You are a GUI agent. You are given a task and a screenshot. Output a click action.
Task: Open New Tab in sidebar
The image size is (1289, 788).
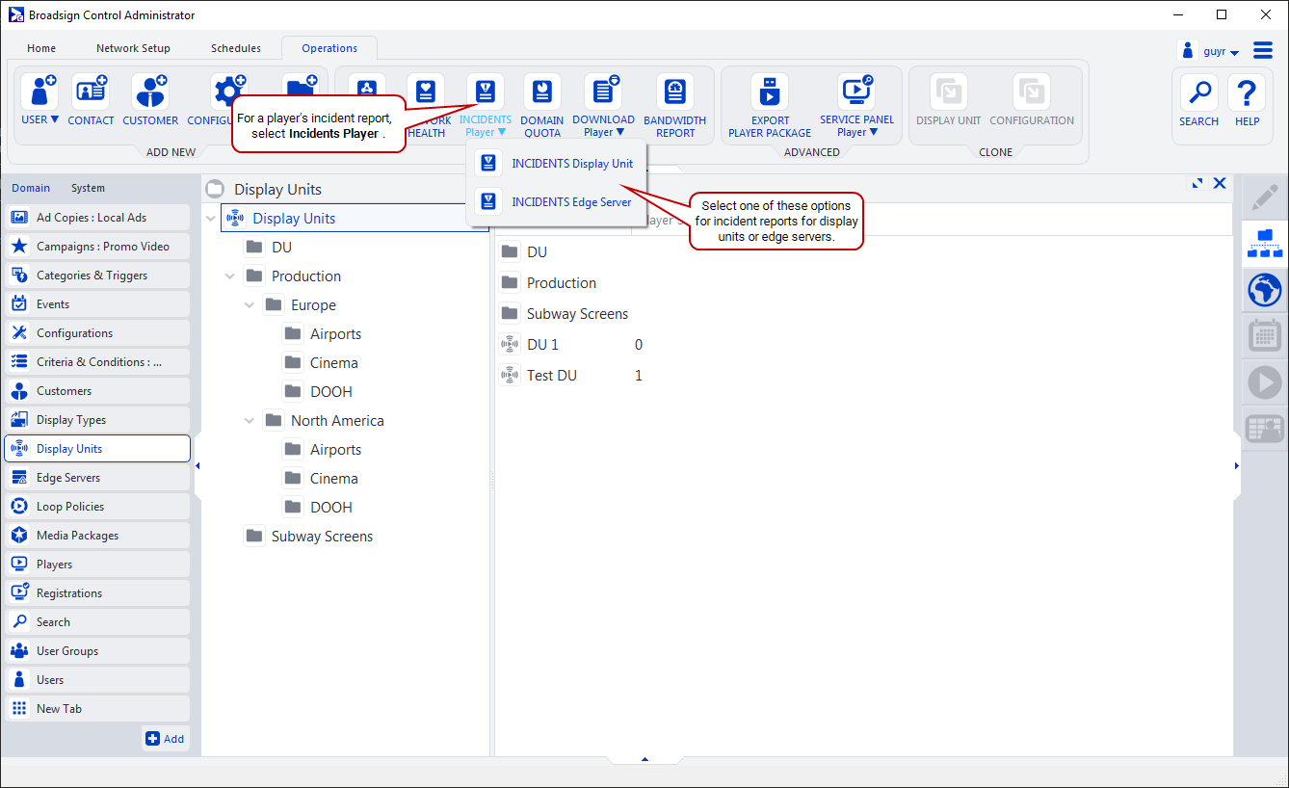click(x=97, y=709)
